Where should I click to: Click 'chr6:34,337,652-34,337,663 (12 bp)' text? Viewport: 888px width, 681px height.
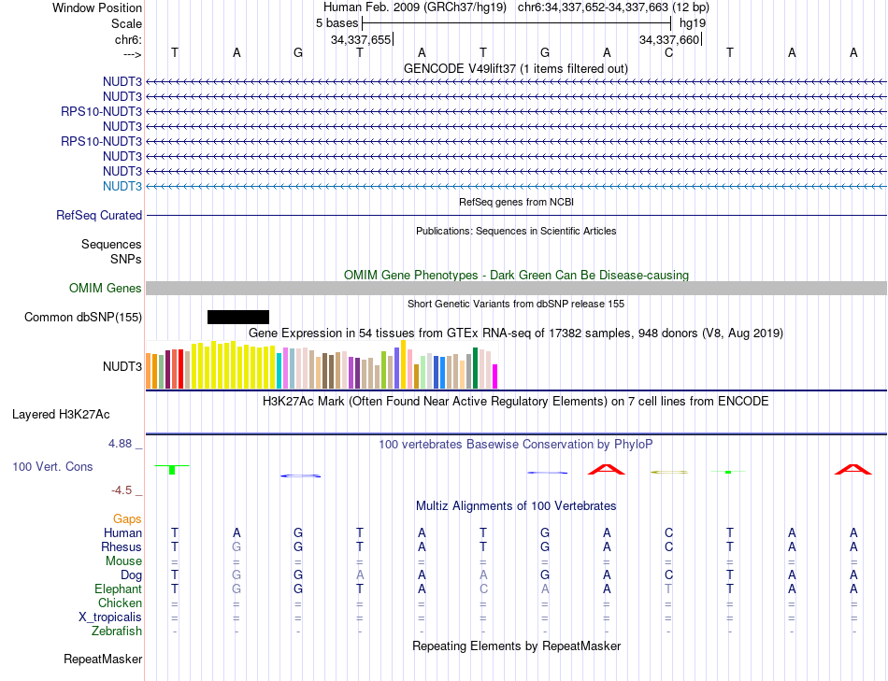coord(613,7)
